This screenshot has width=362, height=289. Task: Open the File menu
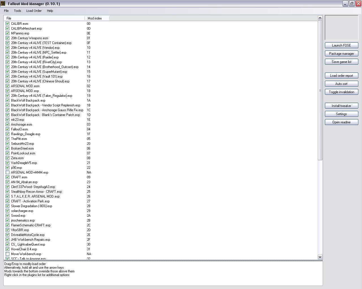(x=6, y=11)
